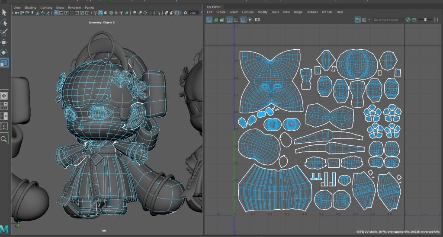443x237 pixels.
Task: Toggle the Textured display icon
Action: pos(116,13)
